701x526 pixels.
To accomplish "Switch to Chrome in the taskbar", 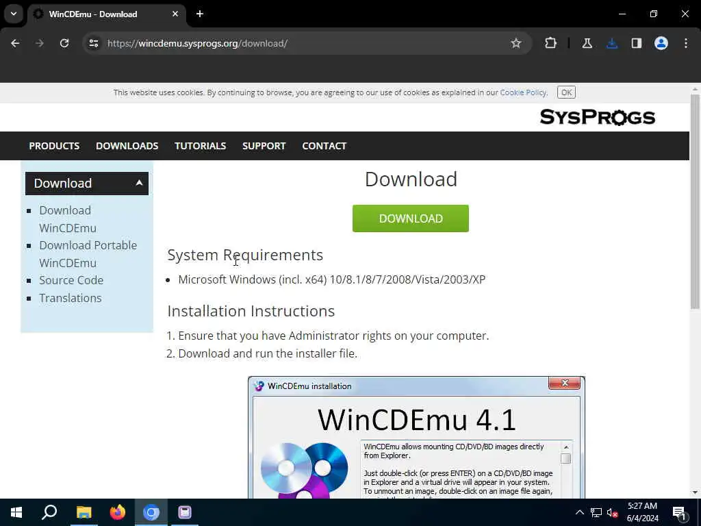I will pyautogui.click(x=151, y=512).
